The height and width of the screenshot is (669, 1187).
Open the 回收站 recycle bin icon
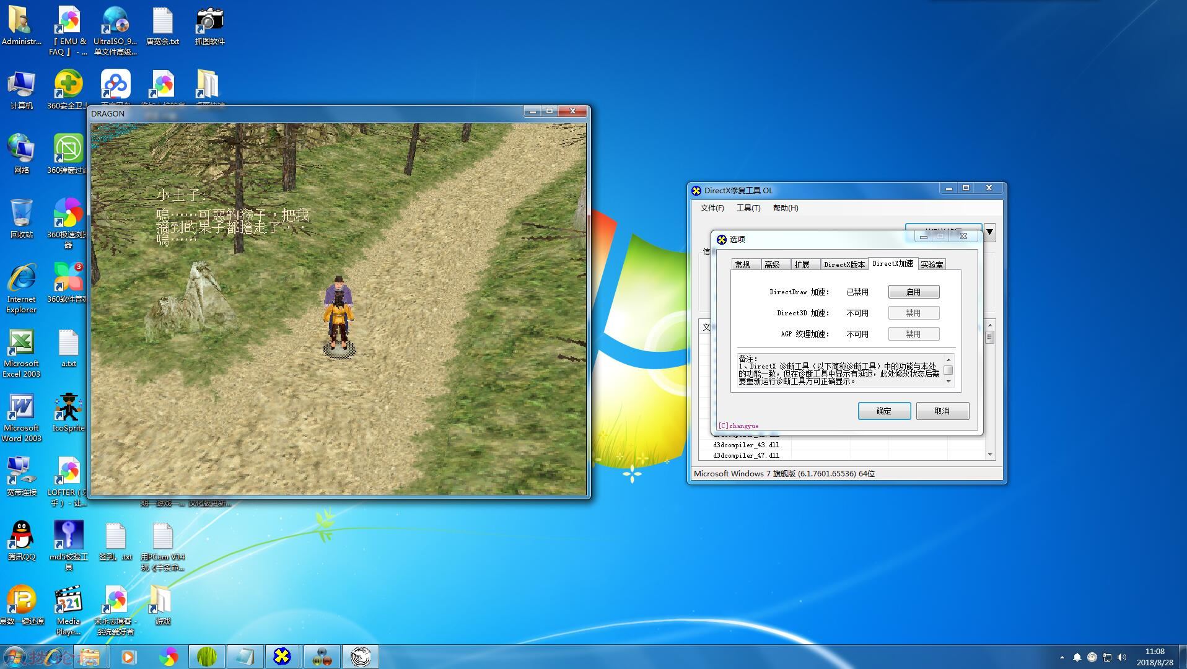click(22, 219)
